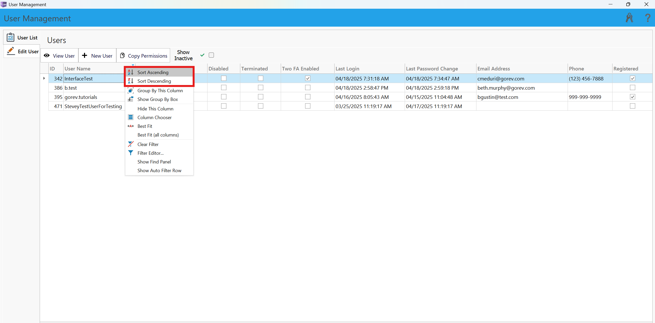Click the ID column header

(56, 69)
